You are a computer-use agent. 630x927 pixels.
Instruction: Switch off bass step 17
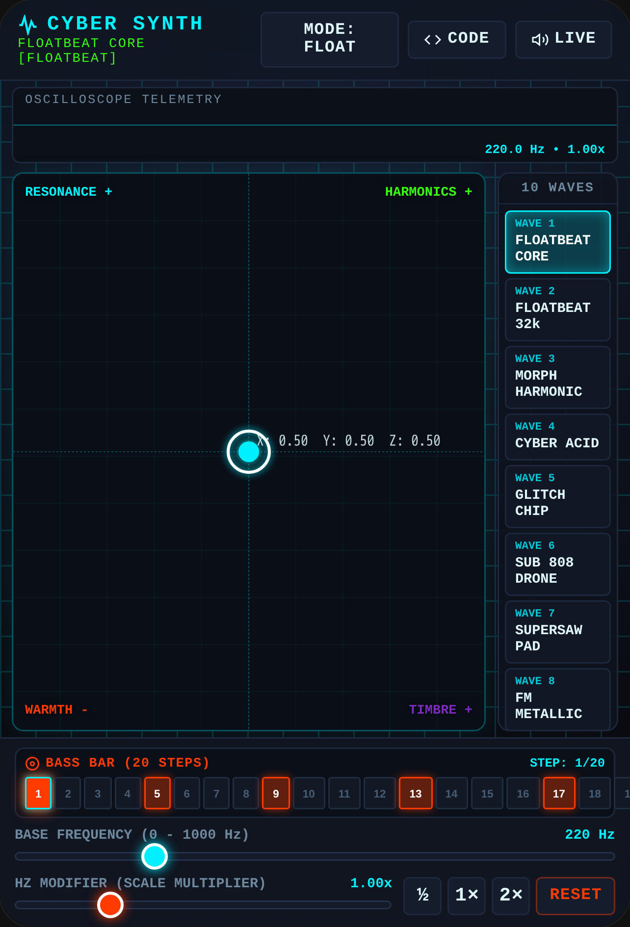click(559, 793)
